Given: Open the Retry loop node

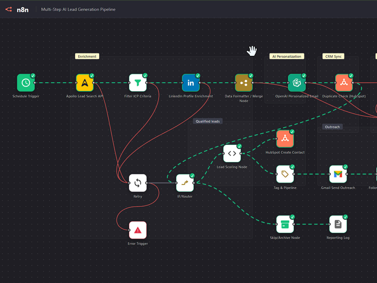Looking at the screenshot, I should pyautogui.click(x=138, y=183).
